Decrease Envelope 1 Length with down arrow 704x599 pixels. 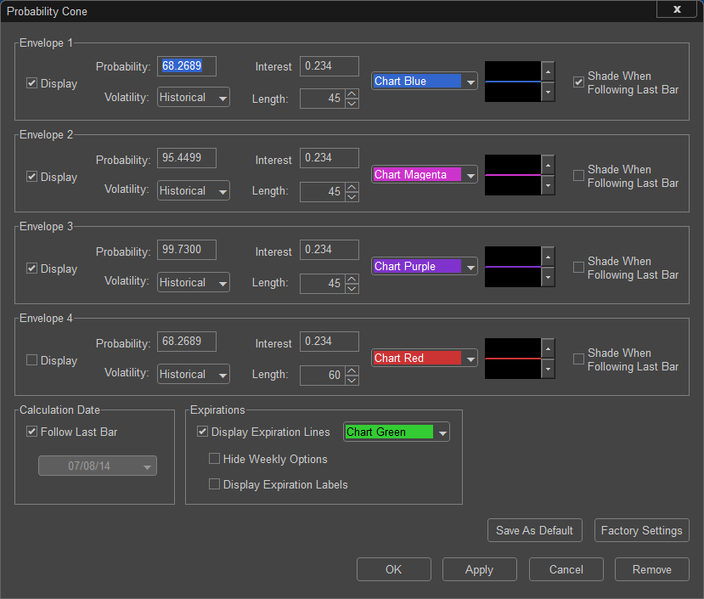(352, 104)
